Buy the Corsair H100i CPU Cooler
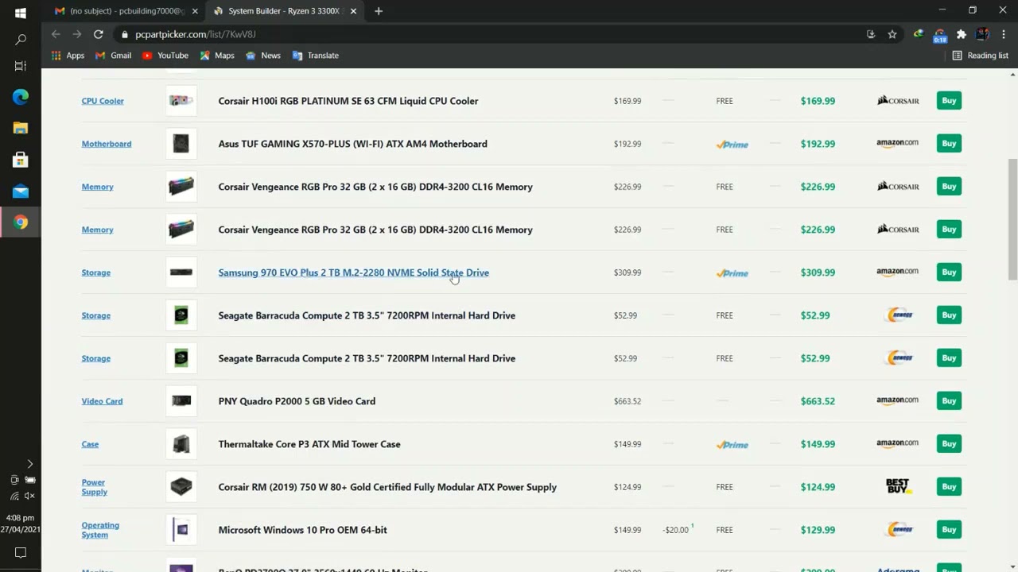 (949, 101)
